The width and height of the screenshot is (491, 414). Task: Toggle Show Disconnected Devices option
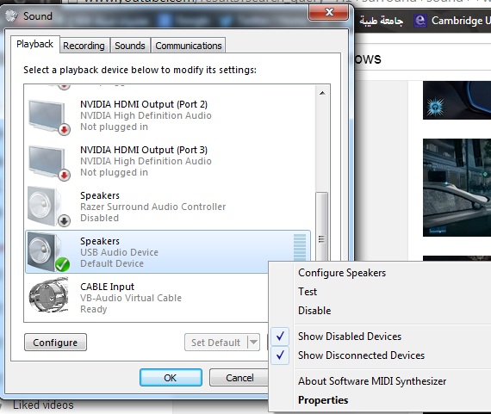pos(361,355)
